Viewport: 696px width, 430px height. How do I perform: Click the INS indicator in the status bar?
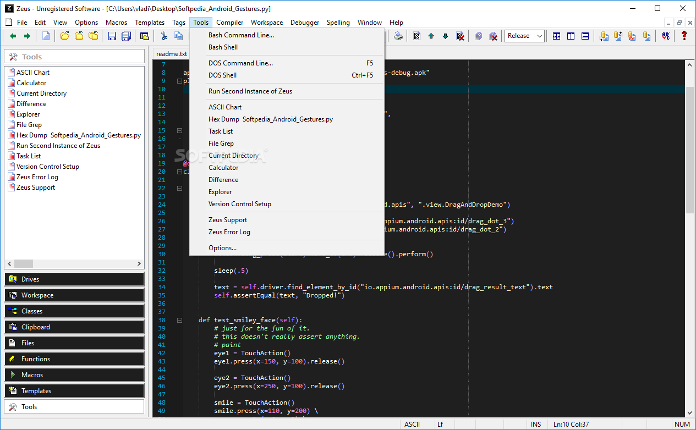(x=536, y=425)
